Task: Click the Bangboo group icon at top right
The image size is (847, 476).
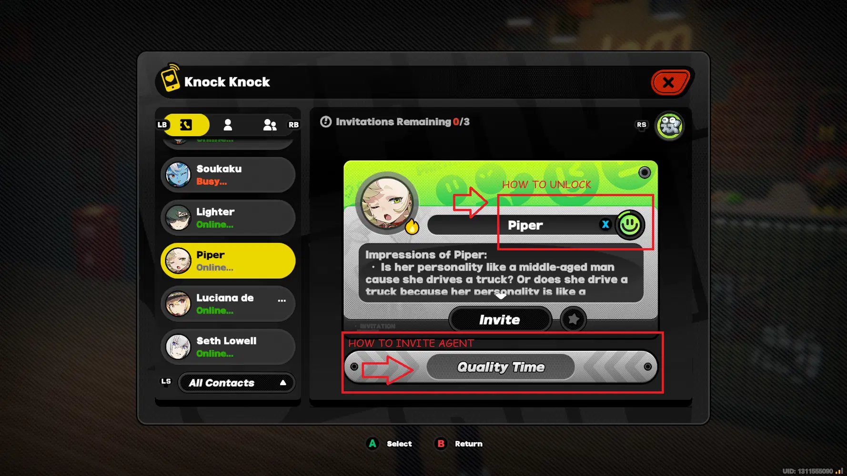Action: [x=669, y=126]
